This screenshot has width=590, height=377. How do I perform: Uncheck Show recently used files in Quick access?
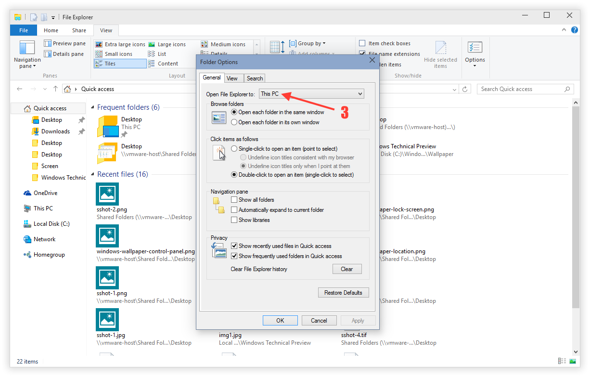click(x=234, y=246)
